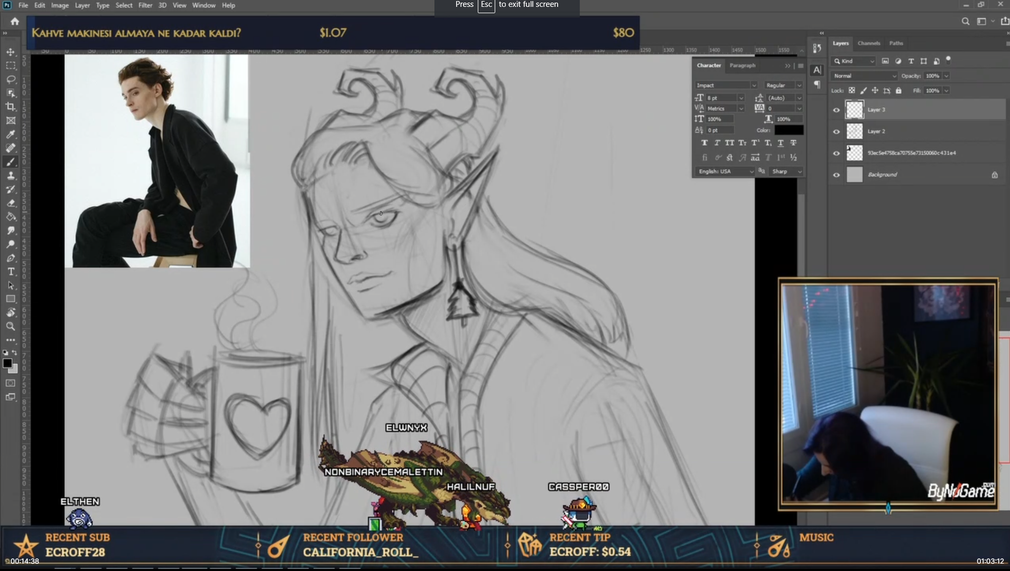Select the Healing Brush tool
The height and width of the screenshot is (571, 1010).
(11, 148)
